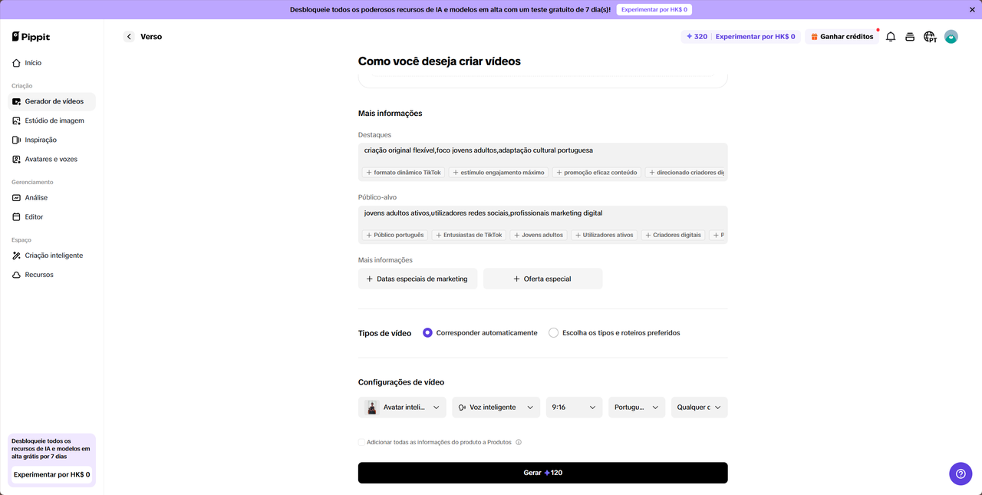Click the Gerar button
This screenshot has width=982, height=495.
tap(542, 472)
